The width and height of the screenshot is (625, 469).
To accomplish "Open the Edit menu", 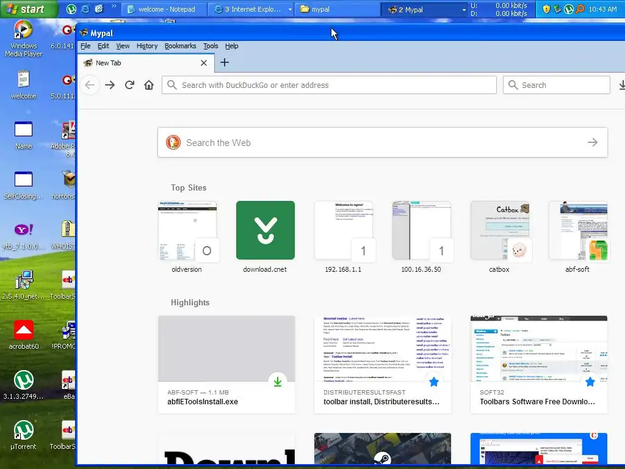I will (103, 46).
